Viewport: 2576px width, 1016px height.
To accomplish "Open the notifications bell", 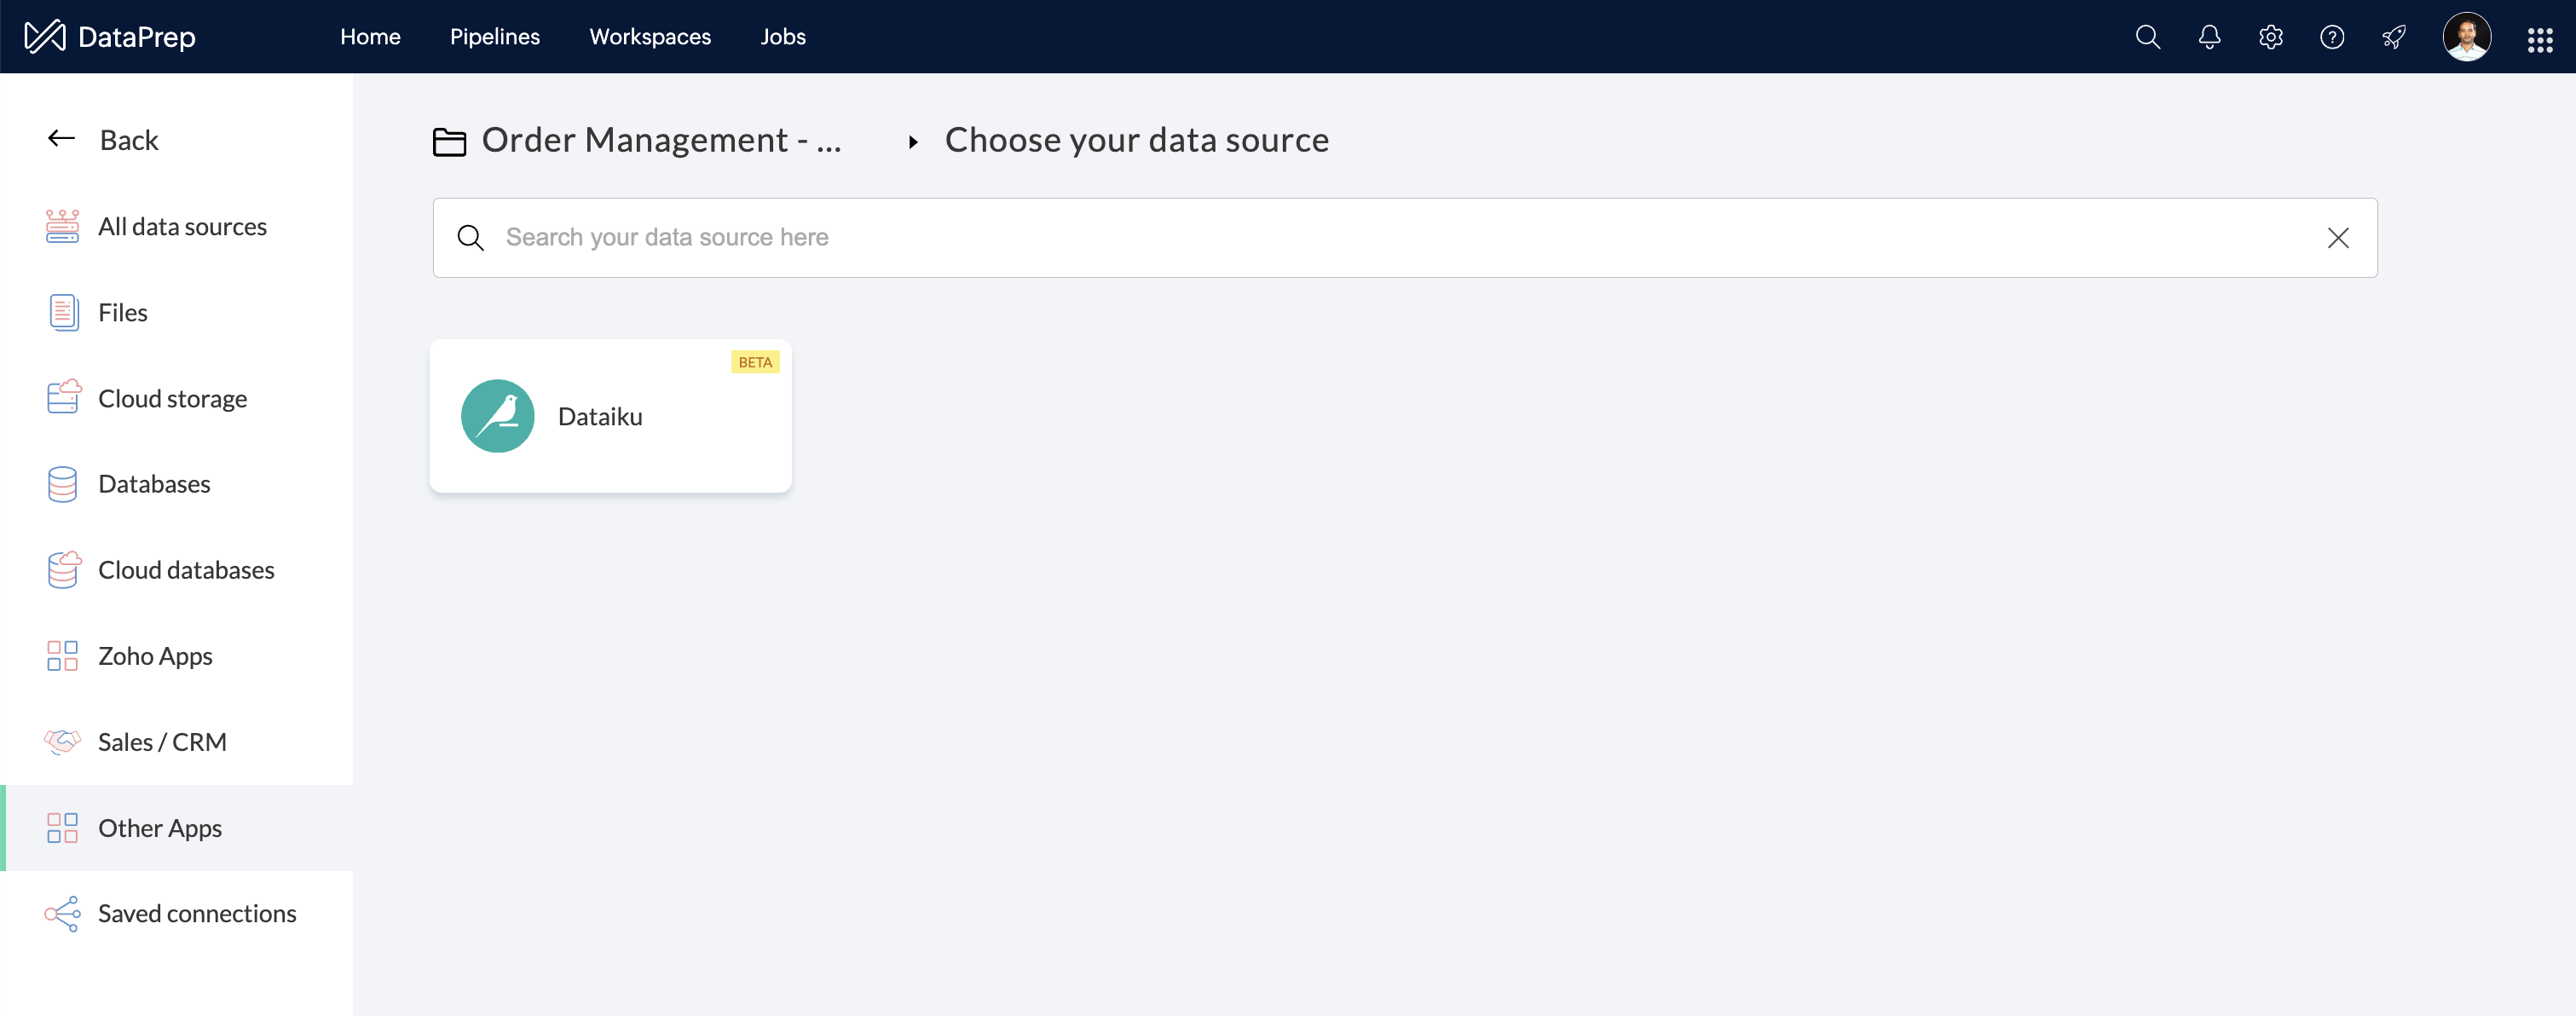I will 2209,37.
